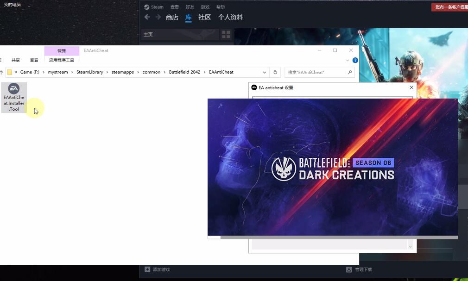Select the EAAntiCheat.Installer.Tool file
468x281 pixels.
click(x=14, y=98)
